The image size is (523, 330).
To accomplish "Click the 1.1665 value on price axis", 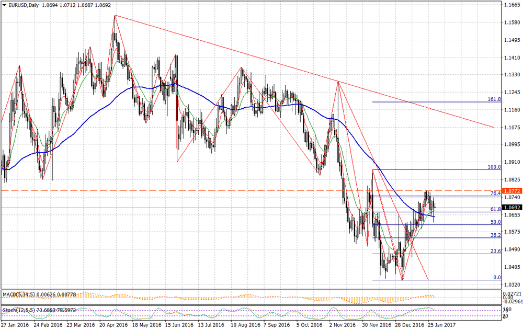I will click(x=511, y=5).
